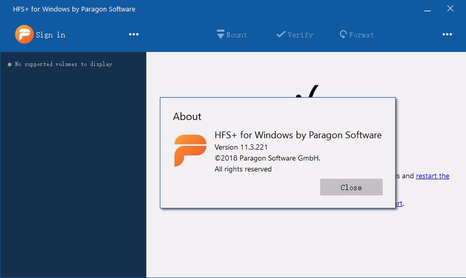This screenshot has width=466, height=278.
Task: Click the orange Paragon account logo
Action: [x=24, y=34]
